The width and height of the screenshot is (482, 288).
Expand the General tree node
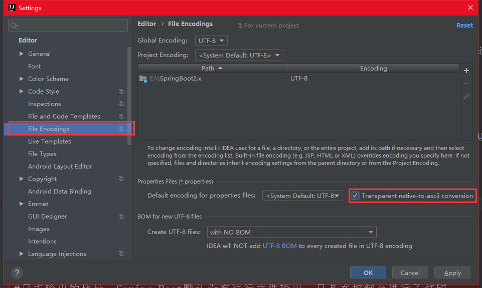[21, 53]
